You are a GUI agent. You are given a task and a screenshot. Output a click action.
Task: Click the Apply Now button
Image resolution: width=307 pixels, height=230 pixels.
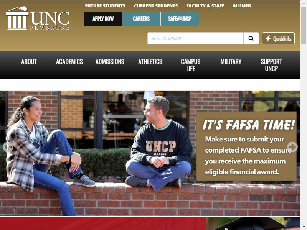point(103,19)
